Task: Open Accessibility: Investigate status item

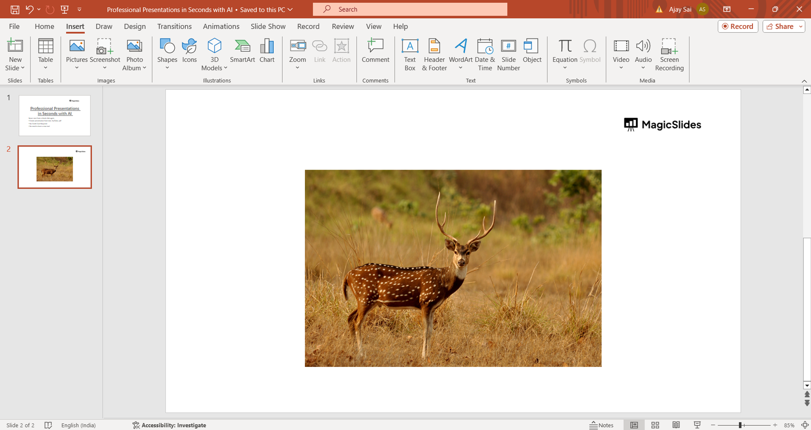Action: (169, 425)
